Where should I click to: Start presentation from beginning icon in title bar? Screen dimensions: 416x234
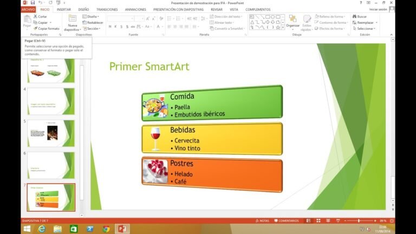pos(58,3)
